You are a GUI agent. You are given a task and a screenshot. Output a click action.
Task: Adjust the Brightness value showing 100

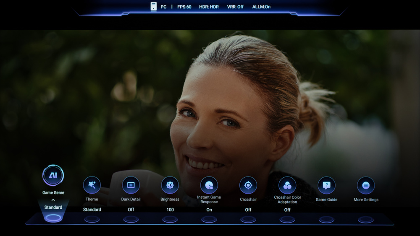(170, 210)
